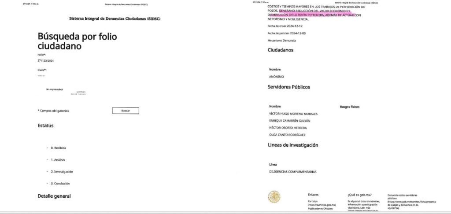Choose status step '2. Investigación'

point(62,172)
